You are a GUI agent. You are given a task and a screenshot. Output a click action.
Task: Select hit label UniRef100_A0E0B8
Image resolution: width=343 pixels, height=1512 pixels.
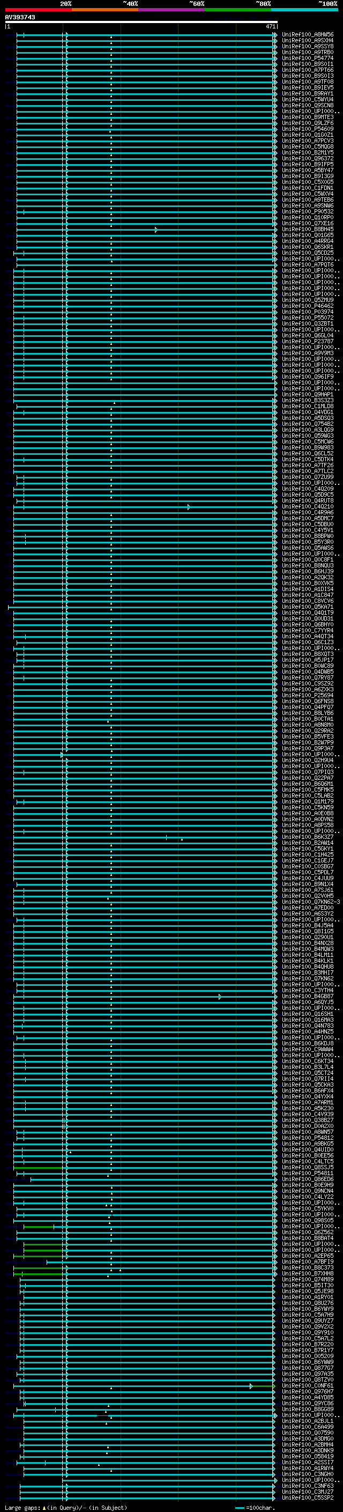(x=308, y=814)
